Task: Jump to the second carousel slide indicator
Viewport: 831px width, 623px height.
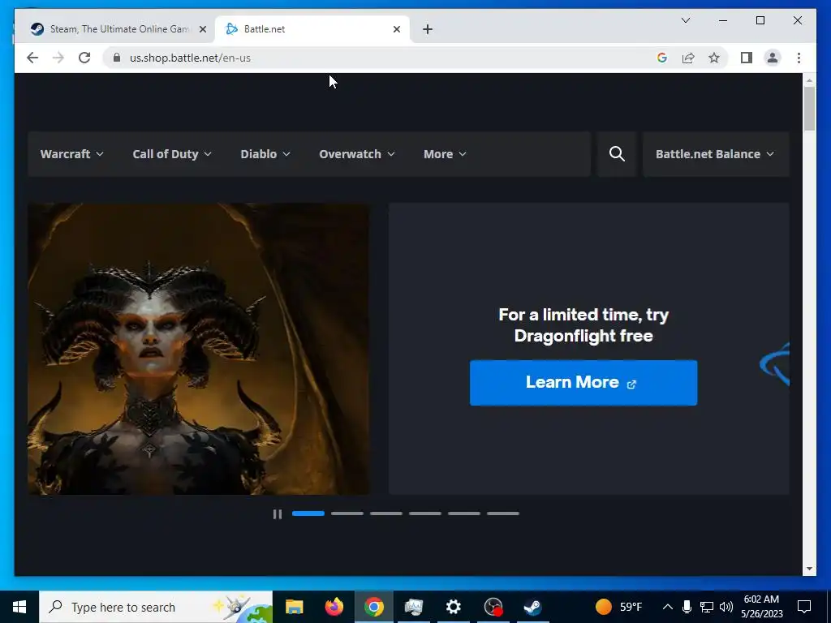Action: (x=347, y=513)
